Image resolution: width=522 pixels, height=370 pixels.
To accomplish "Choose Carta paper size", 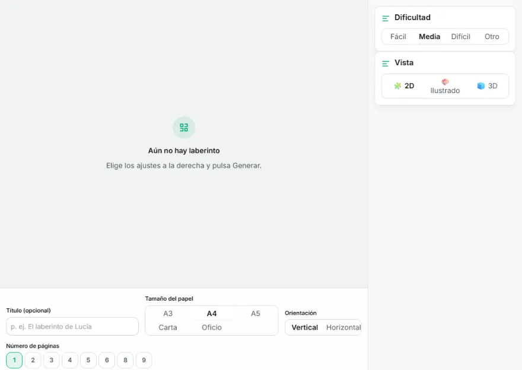I will click(x=168, y=327).
